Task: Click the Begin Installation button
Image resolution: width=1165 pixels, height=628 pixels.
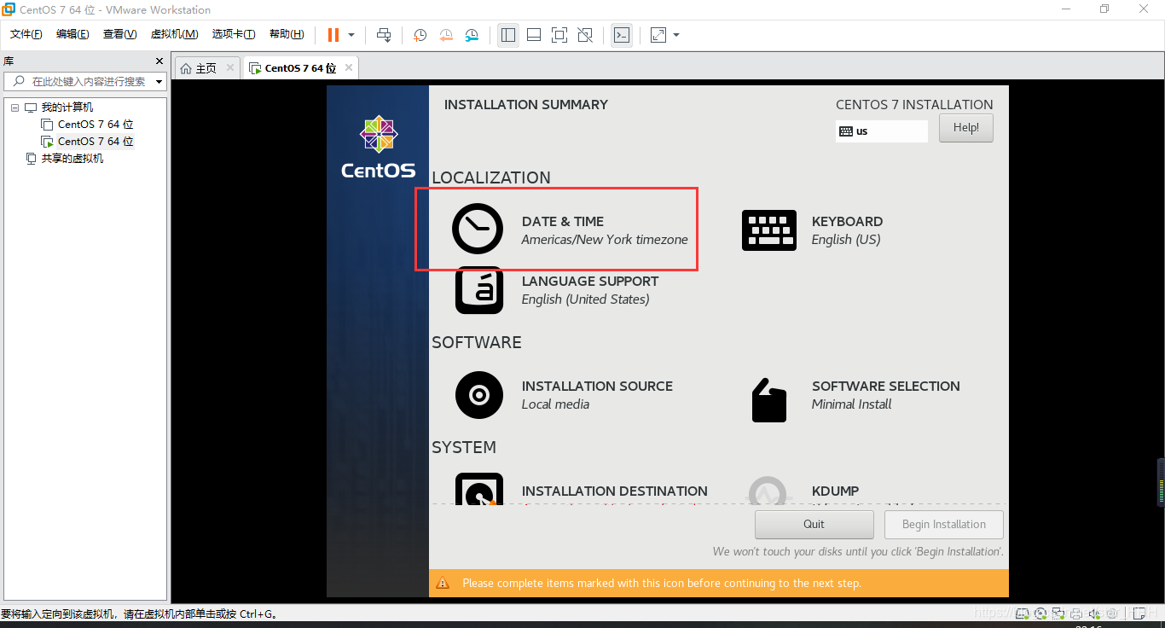Action: (x=944, y=524)
